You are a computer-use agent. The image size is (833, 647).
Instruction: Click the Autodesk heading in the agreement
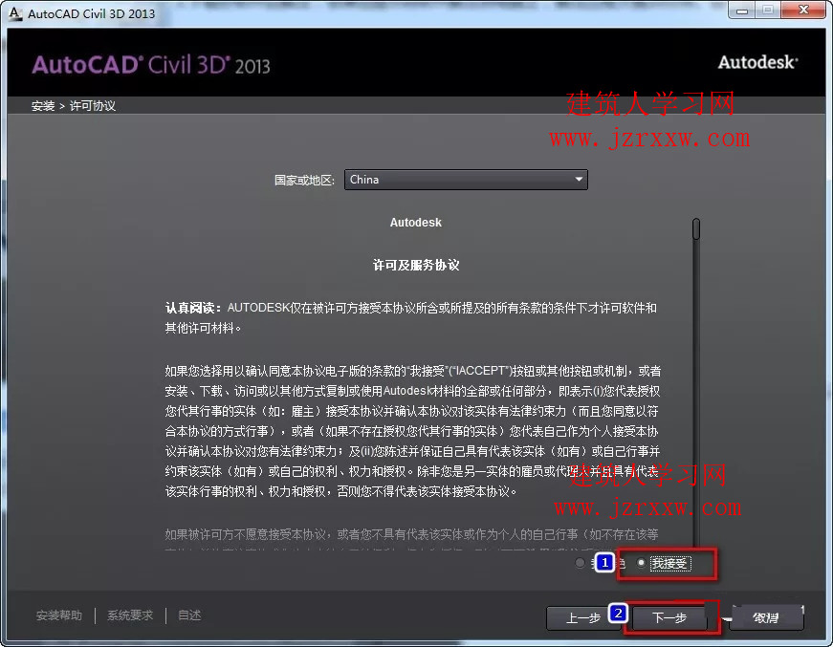415,223
